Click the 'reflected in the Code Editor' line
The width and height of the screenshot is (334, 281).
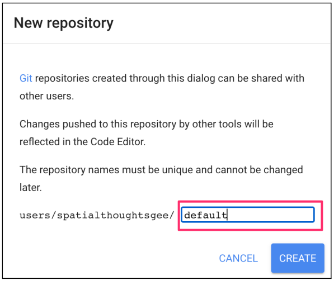click(82, 142)
